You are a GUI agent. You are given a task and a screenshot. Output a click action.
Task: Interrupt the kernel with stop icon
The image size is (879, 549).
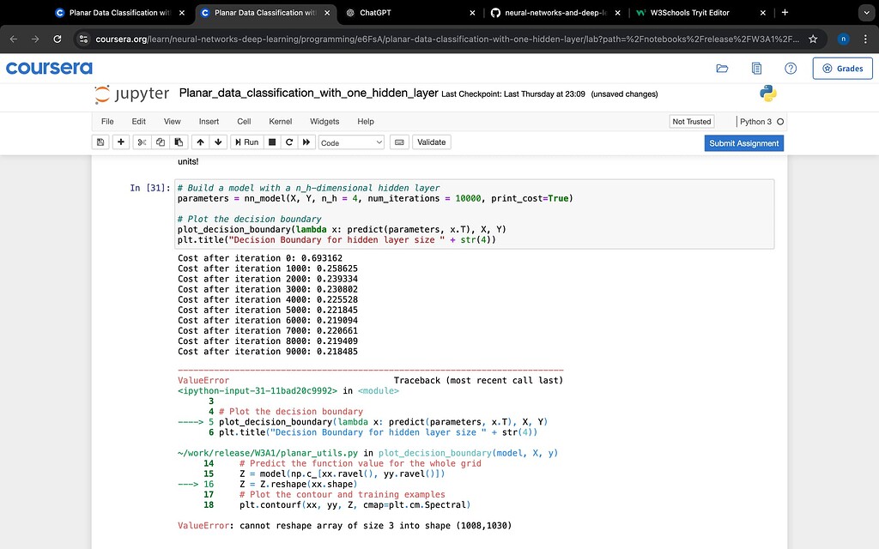click(x=270, y=142)
